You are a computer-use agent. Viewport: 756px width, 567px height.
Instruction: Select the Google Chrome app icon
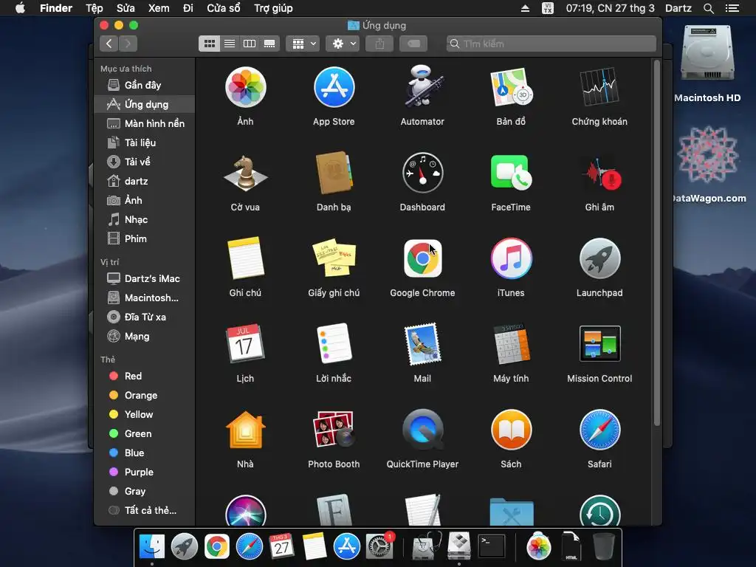click(422, 258)
